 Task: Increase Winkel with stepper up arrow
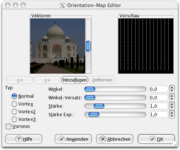pos(172,87)
